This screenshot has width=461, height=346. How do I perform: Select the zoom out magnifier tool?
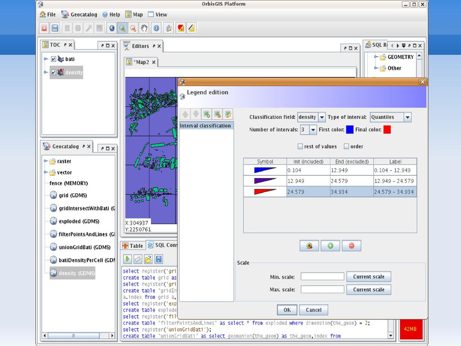point(133,28)
